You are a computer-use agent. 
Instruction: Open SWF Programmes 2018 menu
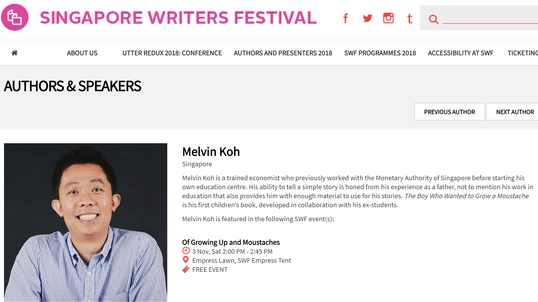pyautogui.click(x=380, y=53)
